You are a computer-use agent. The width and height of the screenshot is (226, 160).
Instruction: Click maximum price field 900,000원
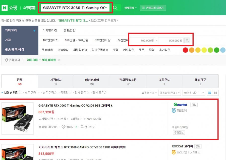[x=171, y=41]
